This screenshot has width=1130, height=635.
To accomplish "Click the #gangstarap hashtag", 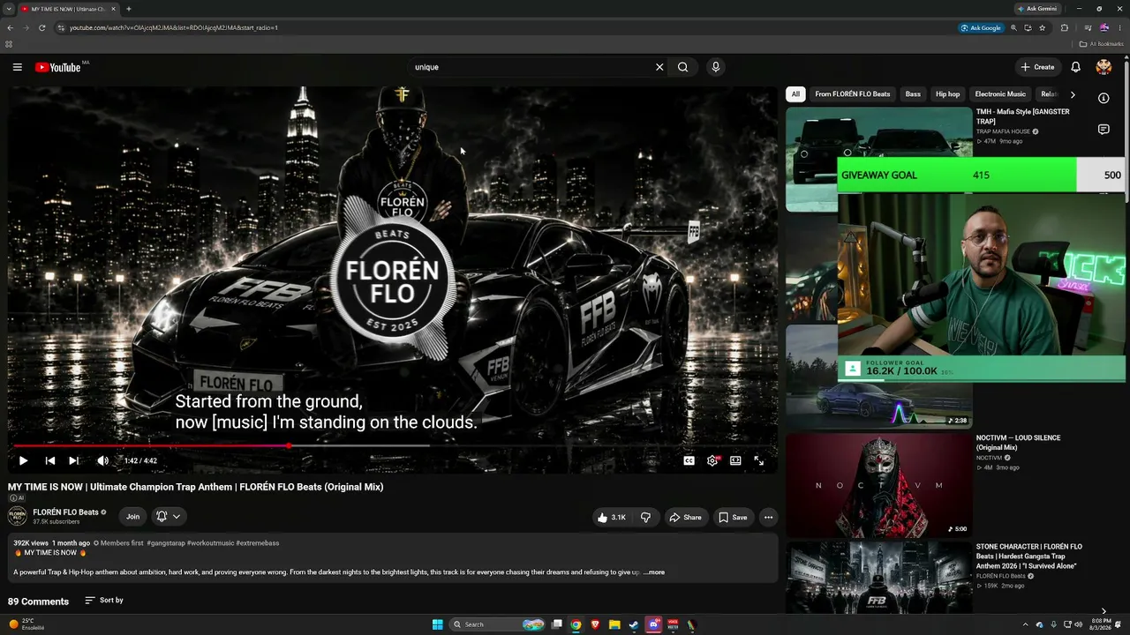I will pyautogui.click(x=166, y=543).
